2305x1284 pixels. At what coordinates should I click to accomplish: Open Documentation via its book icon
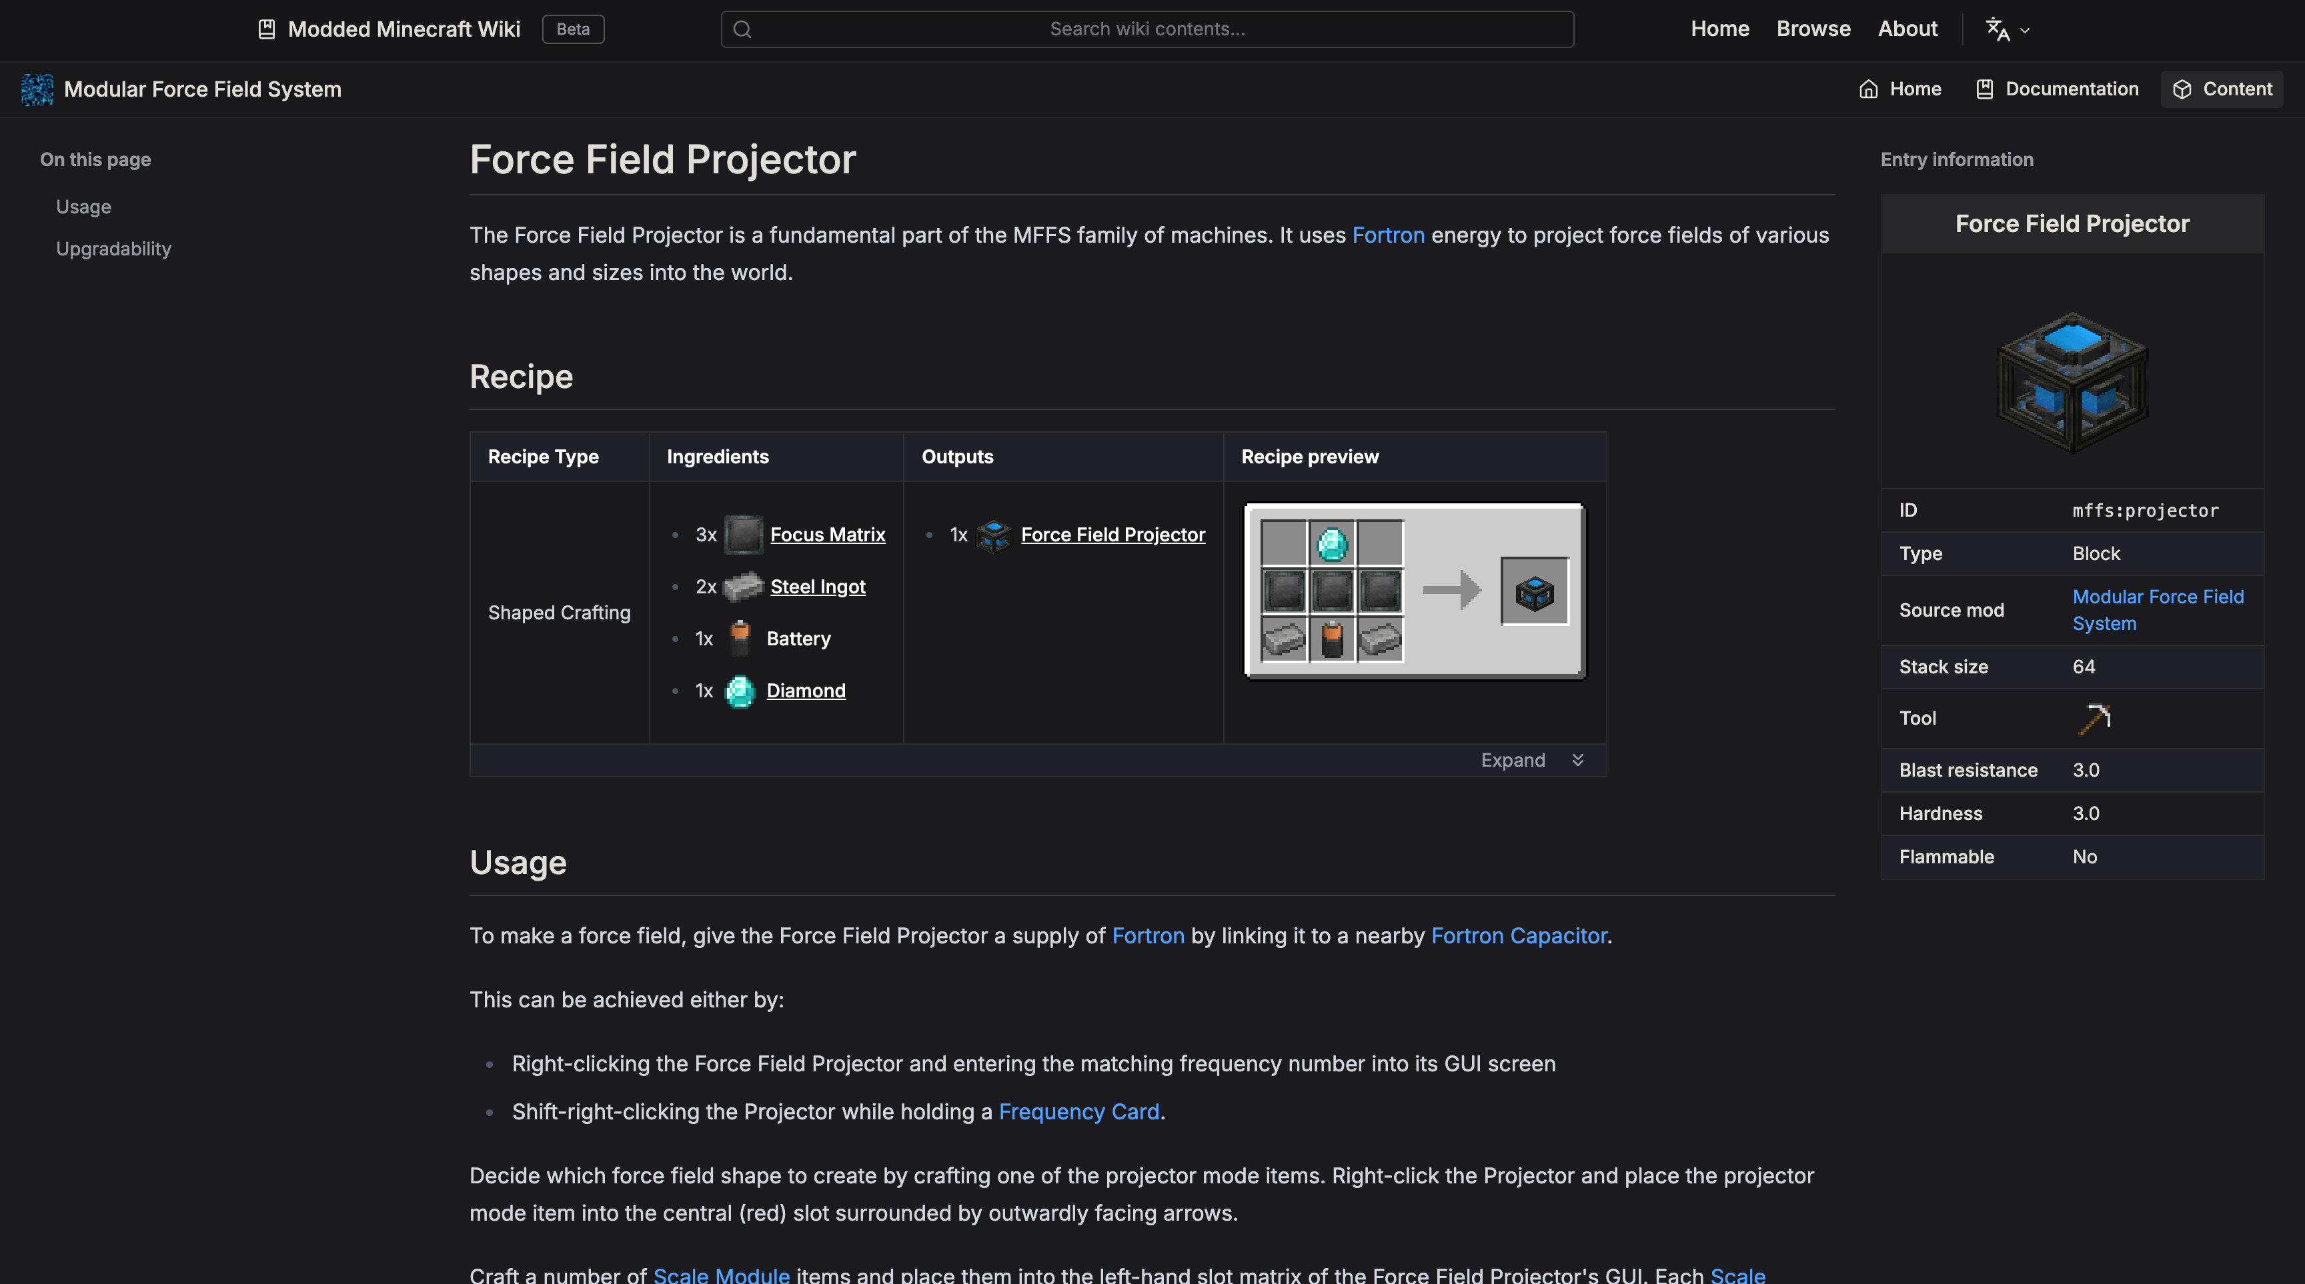click(1986, 89)
